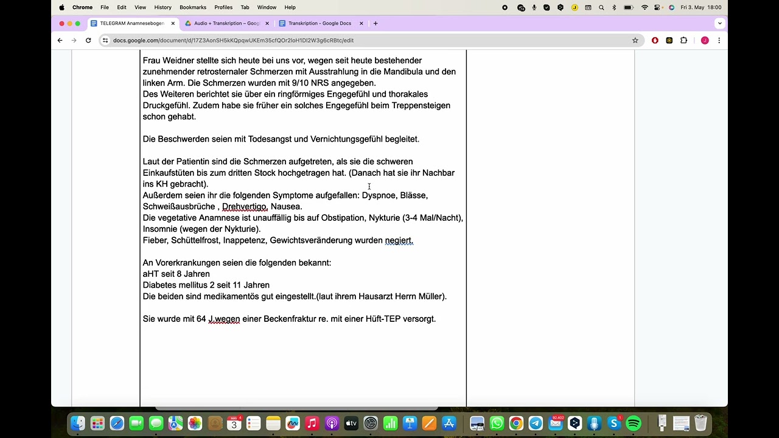The width and height of the screenshot is (779, 438).
Task: Open Numbers from the Dock
Action: click(390, 423)
